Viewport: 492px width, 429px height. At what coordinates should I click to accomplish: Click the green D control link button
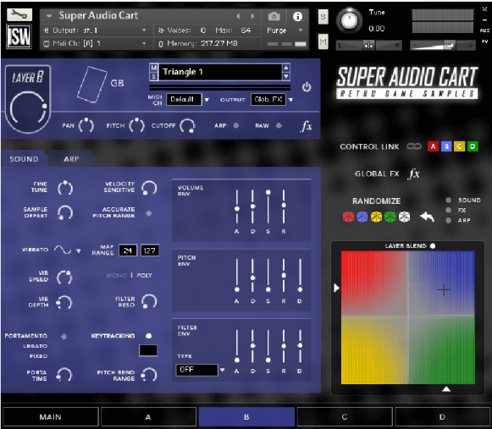coord(473,146)
